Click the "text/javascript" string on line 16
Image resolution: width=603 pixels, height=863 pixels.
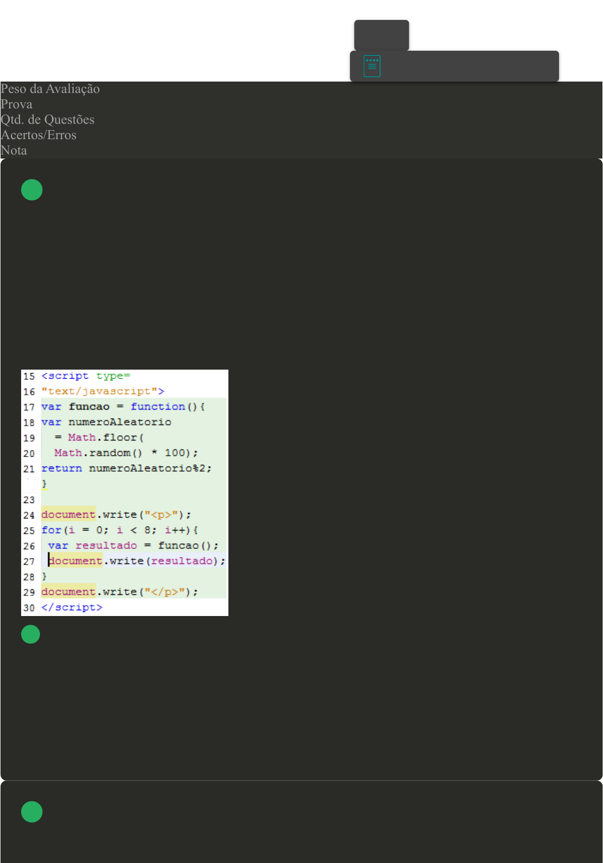pyautogui.click(x=103, y=391)
